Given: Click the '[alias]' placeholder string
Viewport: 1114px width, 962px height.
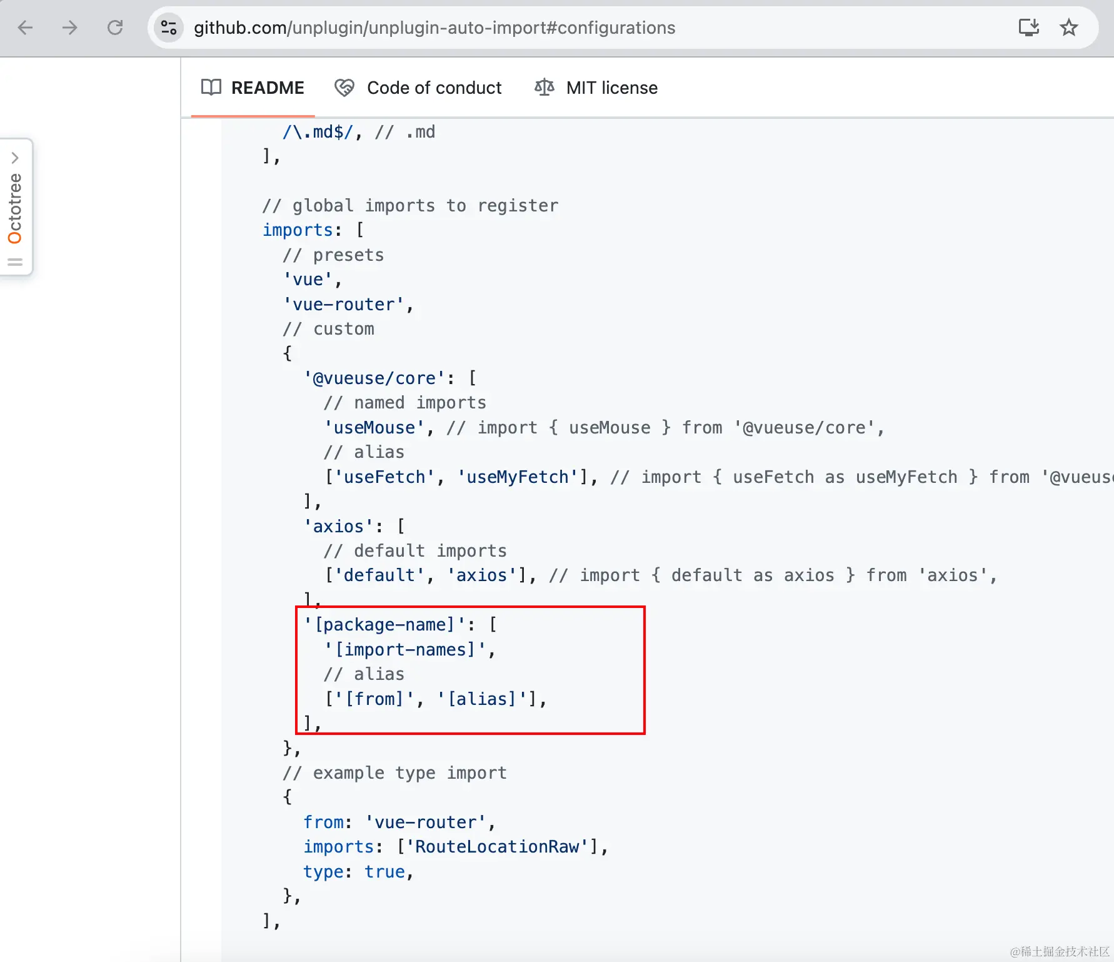Looking at the screenshot, I should pyautogui.click(x=481, y=699).
